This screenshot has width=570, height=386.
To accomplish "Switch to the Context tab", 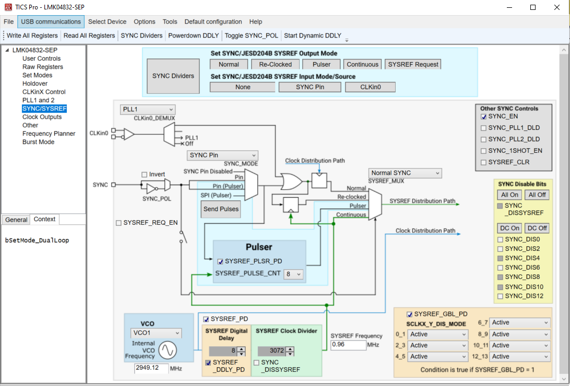I will [44, 219].
